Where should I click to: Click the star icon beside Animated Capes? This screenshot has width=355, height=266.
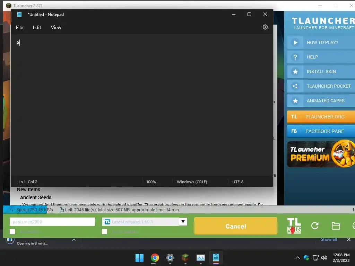coord(295,101)
